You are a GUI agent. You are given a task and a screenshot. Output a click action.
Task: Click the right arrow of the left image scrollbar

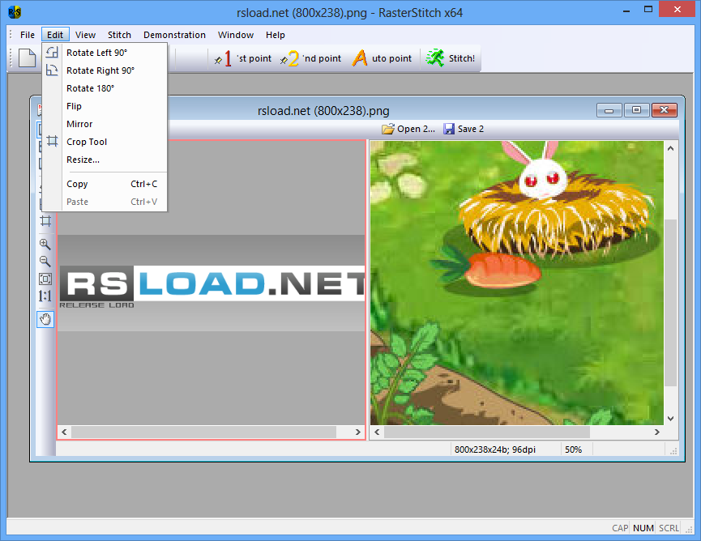[x=357, y=432]
